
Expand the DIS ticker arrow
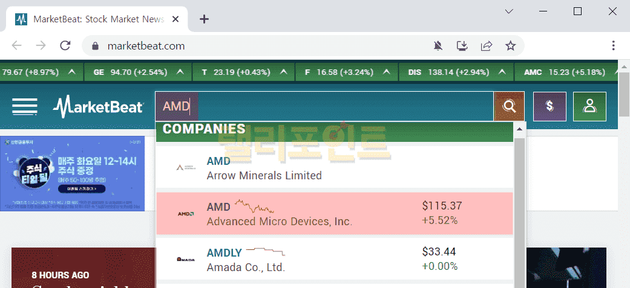502,72
